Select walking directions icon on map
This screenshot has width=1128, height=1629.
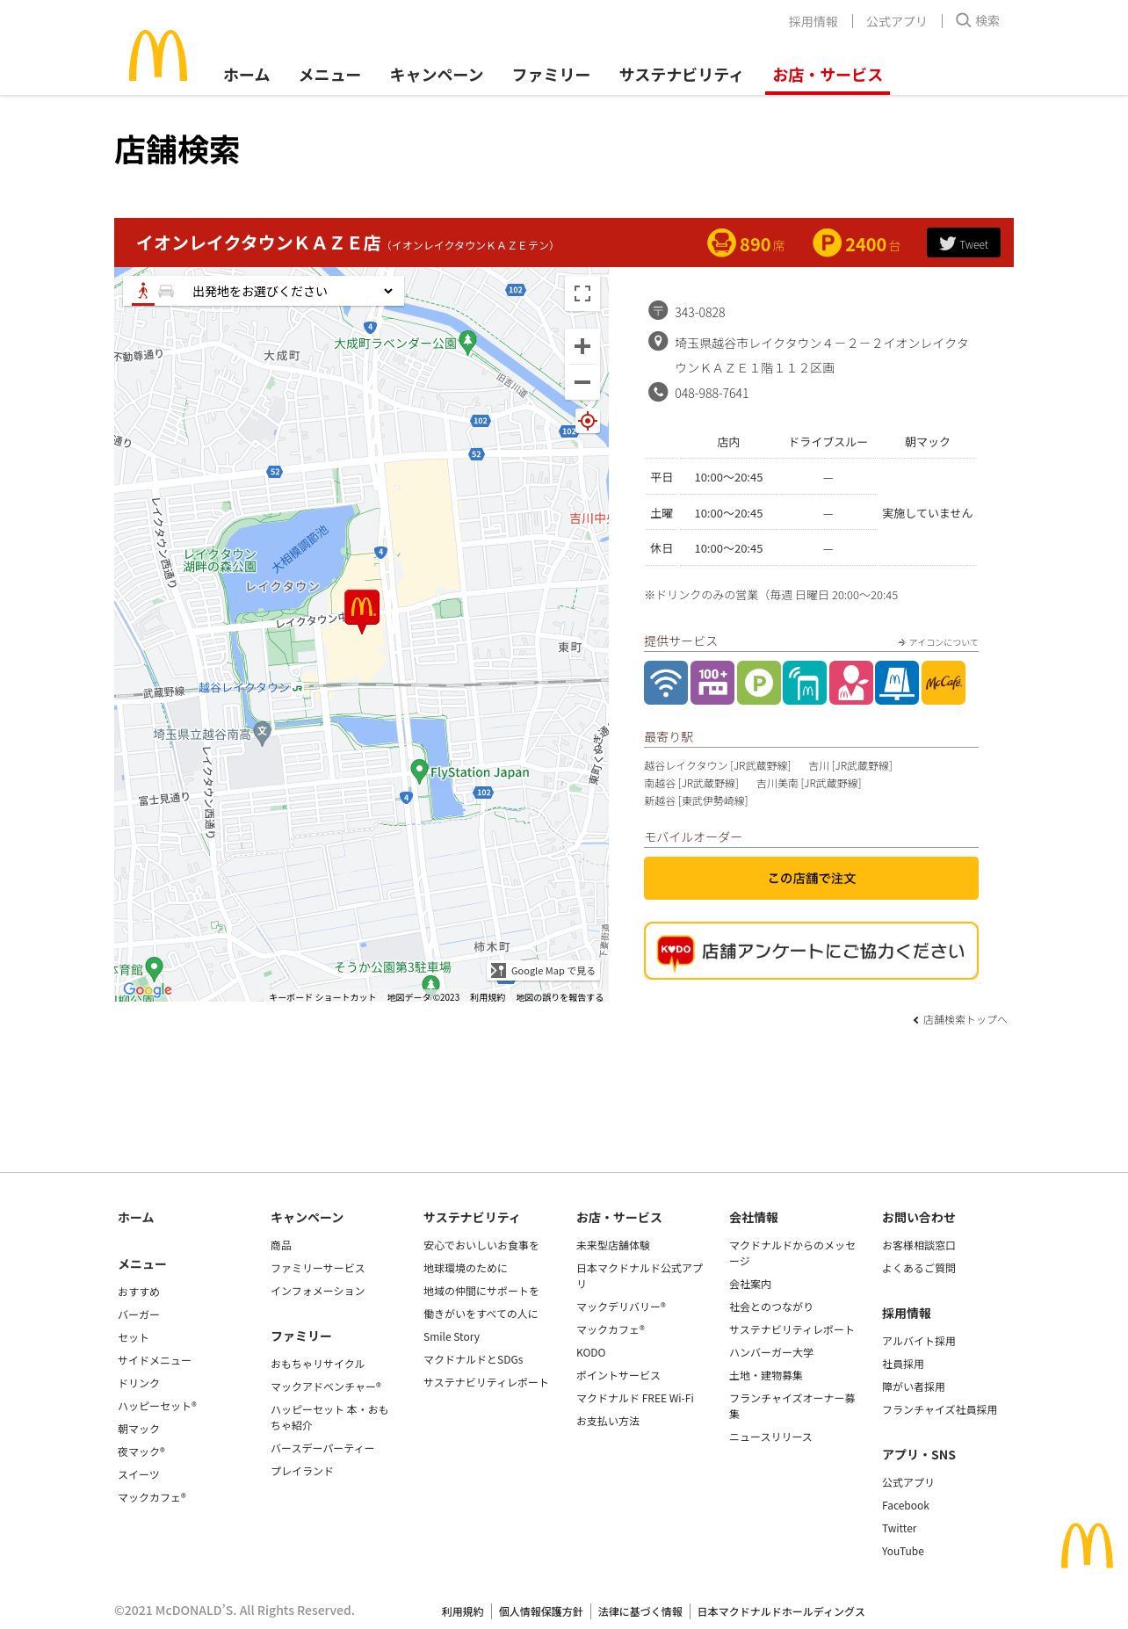tap(143, 291)
